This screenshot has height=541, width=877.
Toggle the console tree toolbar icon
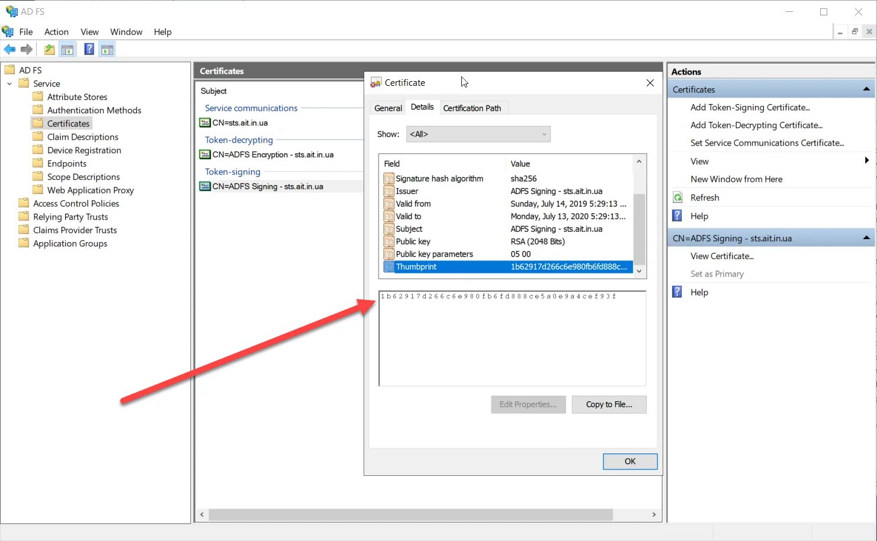point(68,50)
